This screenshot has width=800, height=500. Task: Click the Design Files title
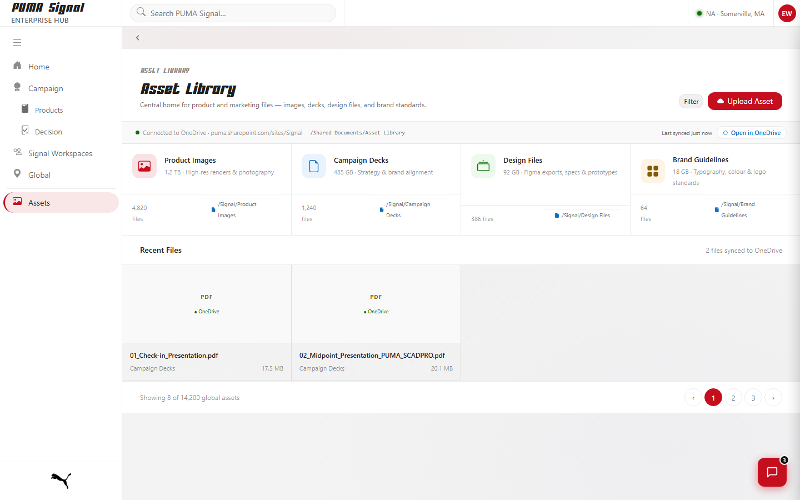[523, 160]
